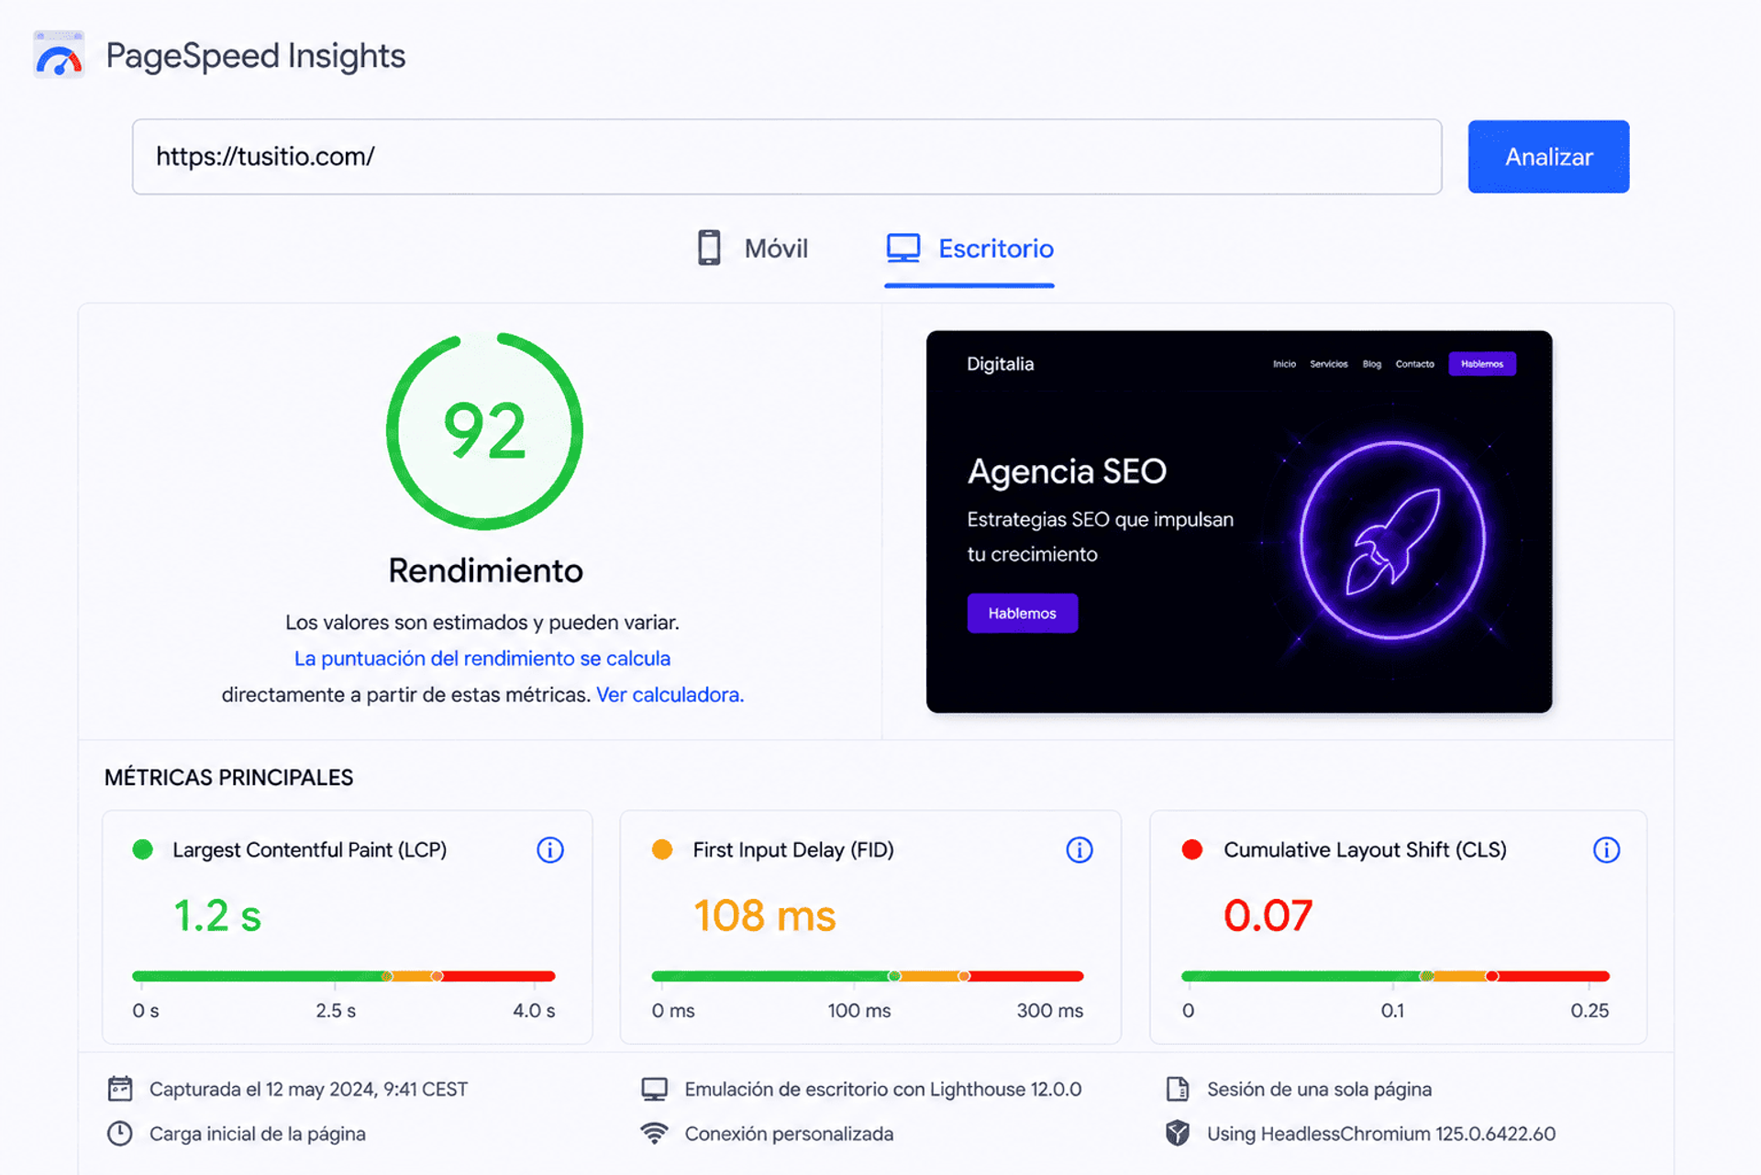This screenshot has height=1175, width=1761.
Task: Click the red CLS status dot
Action: [1192, 849]
